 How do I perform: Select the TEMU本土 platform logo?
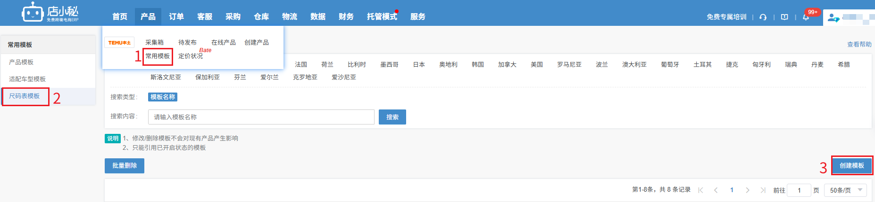[119, 43]
